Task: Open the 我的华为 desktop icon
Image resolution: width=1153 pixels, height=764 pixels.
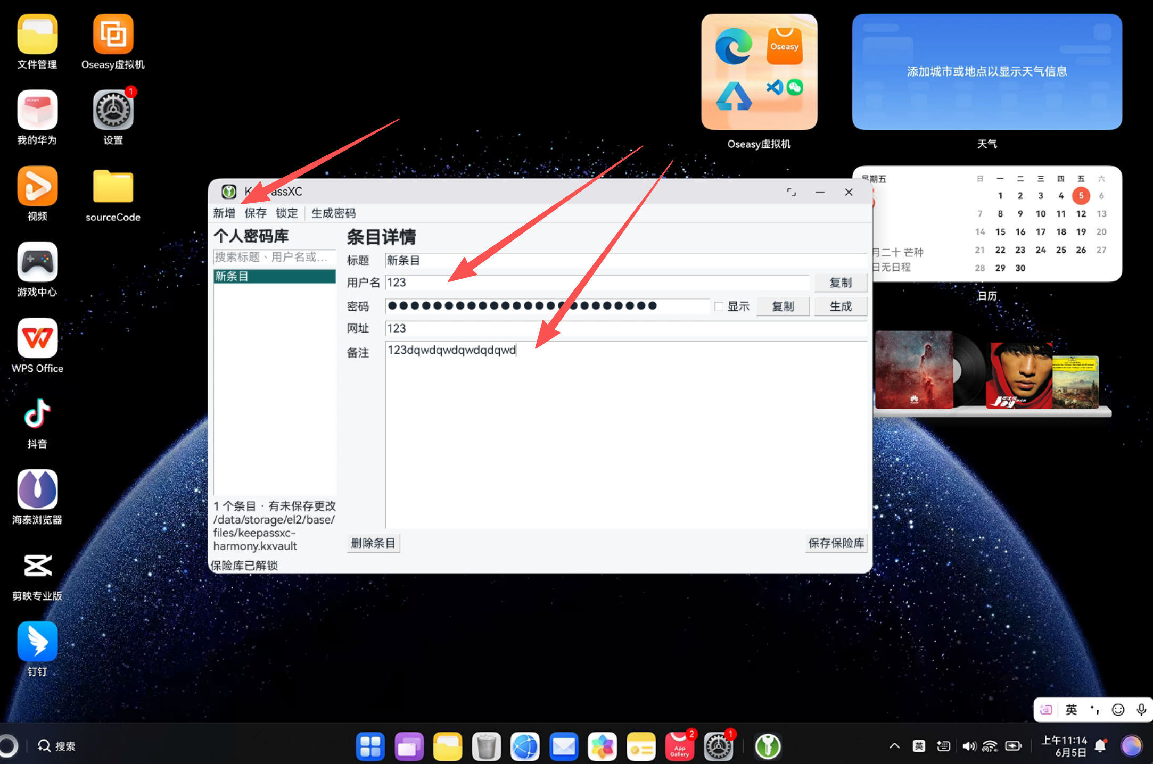Action: pos(37,110)
